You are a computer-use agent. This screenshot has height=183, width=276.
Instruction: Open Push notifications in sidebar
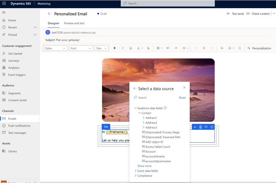tap(20, 126)
